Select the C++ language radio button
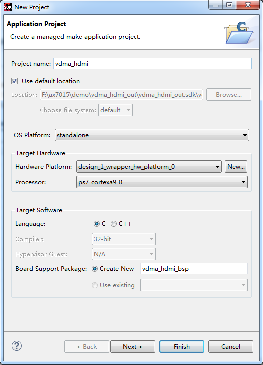Image resolution: width=263 pixels, height=365 pixels. point(114,224)
